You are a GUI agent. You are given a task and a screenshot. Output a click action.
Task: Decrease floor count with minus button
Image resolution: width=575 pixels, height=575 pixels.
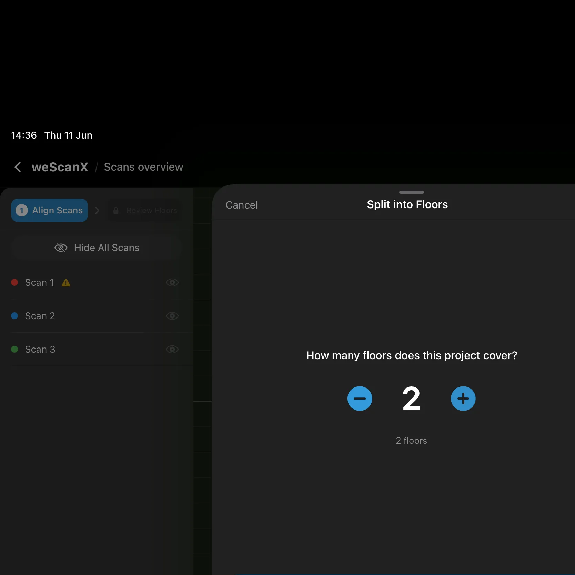click(360, 399)
